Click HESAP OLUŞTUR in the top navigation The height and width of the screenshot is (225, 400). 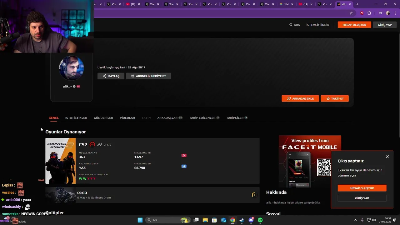354,25
